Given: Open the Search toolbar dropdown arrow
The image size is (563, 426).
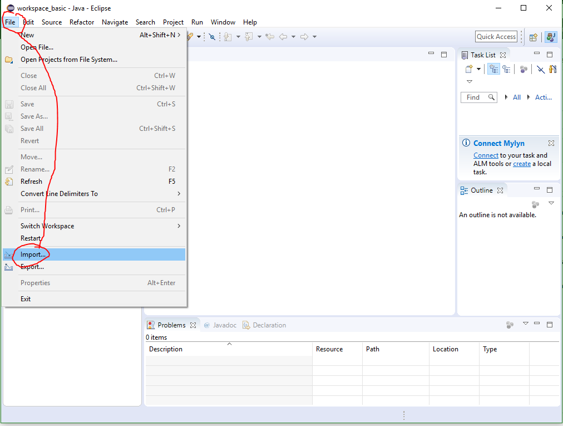Looking at the screenshot, I should tap(199, 37).
